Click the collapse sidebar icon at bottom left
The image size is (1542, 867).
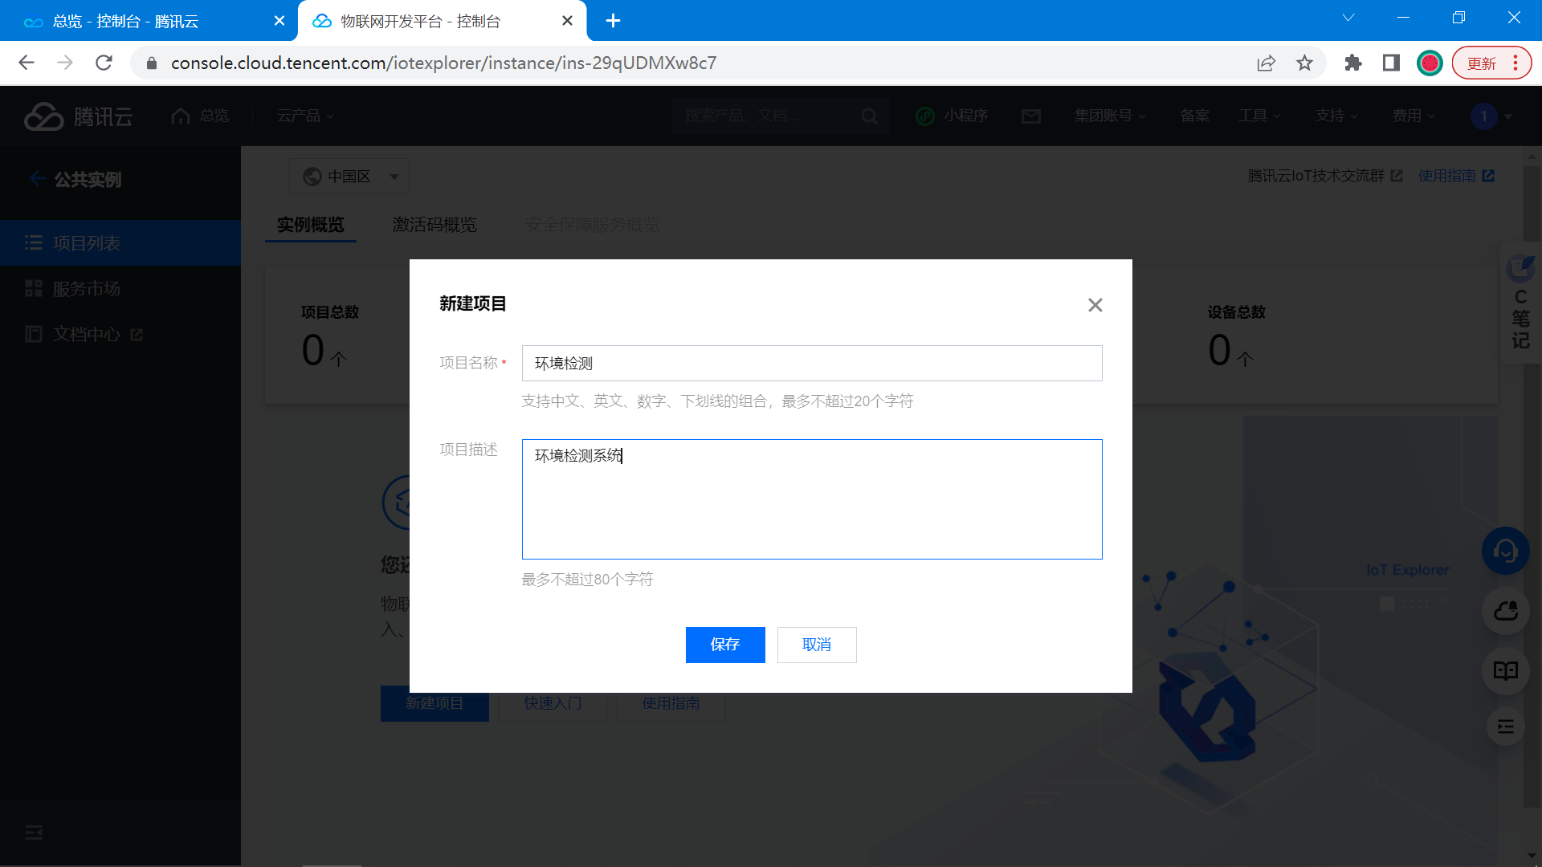pyautogui.click(x=34, y=832)
